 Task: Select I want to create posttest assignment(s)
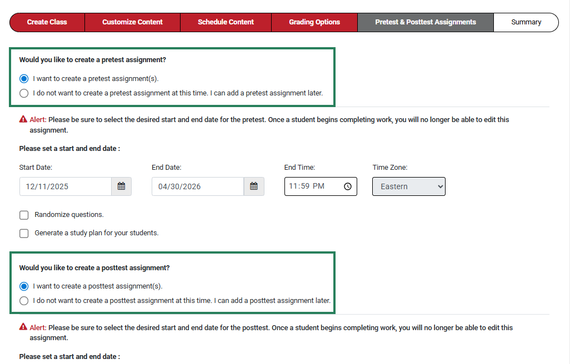(x=24, y=286)
